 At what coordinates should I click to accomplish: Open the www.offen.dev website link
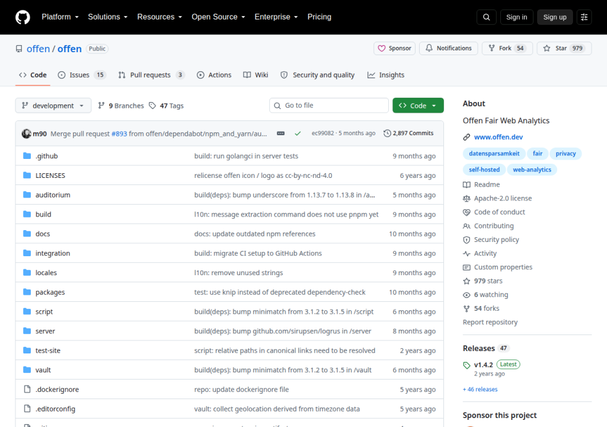pos(498,137)
